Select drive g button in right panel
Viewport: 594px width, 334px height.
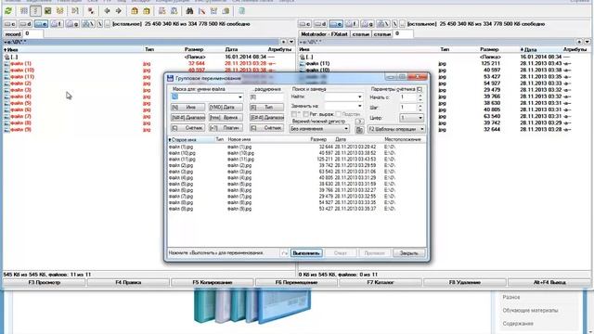pyautogui.click(x=367, y=24)
